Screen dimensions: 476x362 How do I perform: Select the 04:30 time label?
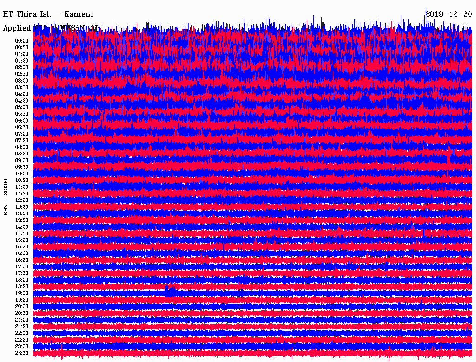click(21, 101)
